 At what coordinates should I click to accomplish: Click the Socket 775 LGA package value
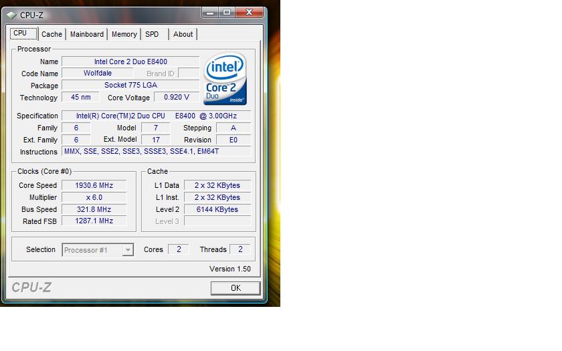(130, 86)
